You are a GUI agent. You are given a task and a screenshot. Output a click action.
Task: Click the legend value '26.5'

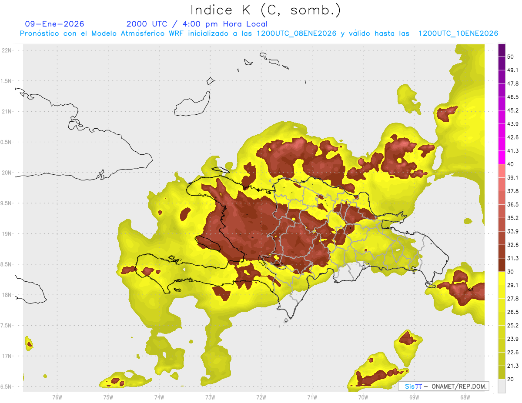pos(513,312)
